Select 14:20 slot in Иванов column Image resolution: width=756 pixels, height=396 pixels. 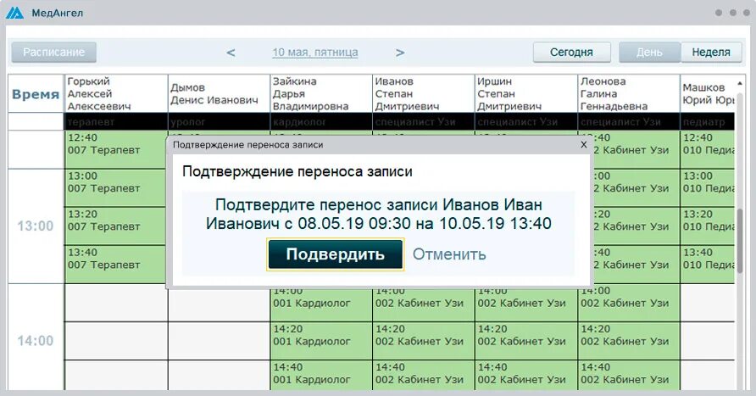tap(423, 341)
